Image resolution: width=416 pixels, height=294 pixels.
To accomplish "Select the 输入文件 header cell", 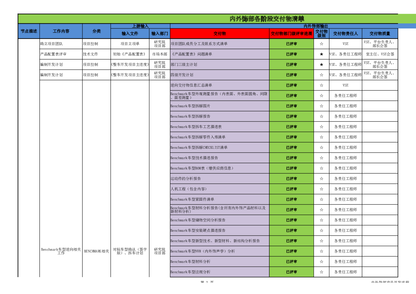I will pyautogui.click(x=130, y=33).
